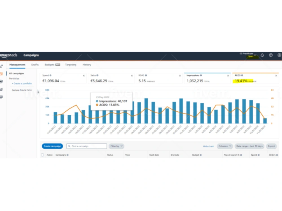
Task: Select the all campaigns header checkbox
Action: pyautogui.click(x=43, y=155)
